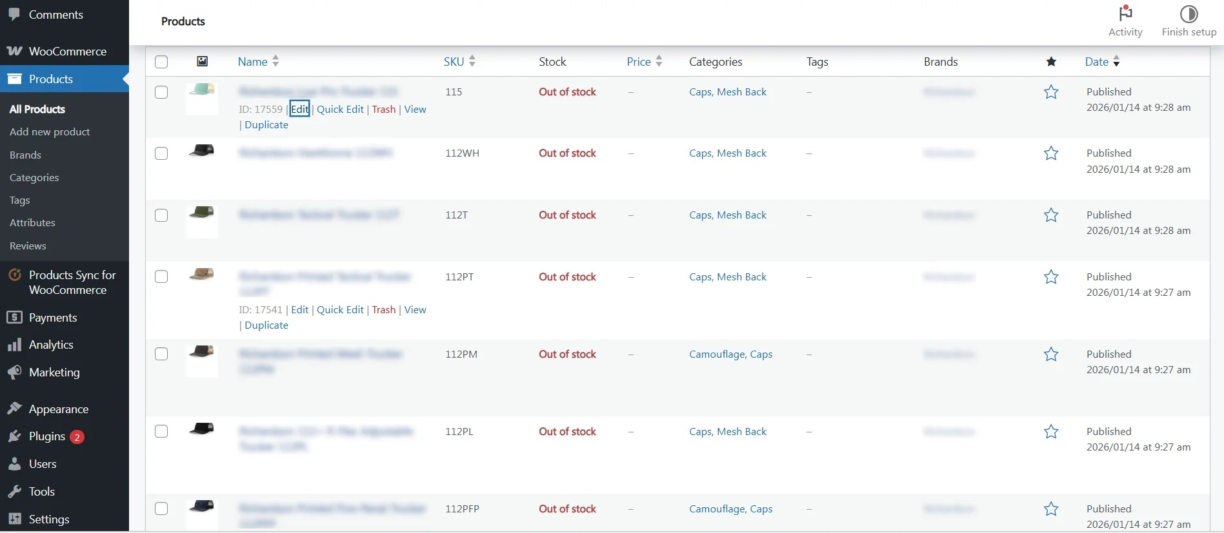Toggle featured star for SKU 112PT
The height and width of the screenshot is (533, 1224).
pos(1051,277)
